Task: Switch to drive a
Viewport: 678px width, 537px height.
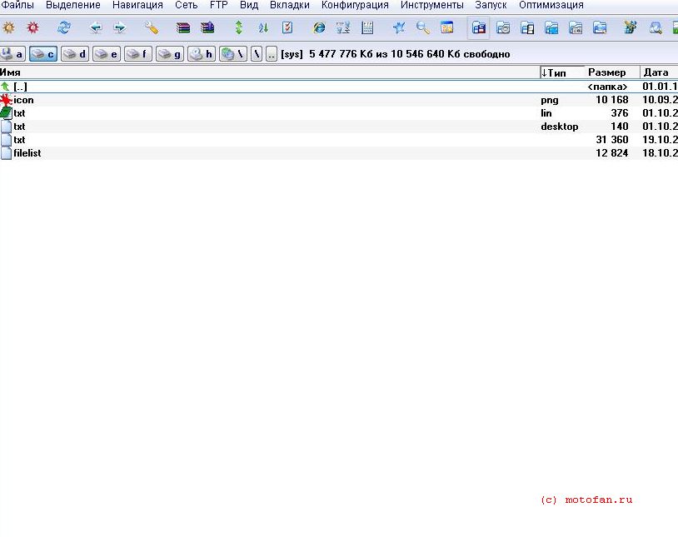Action: point(12,54)
